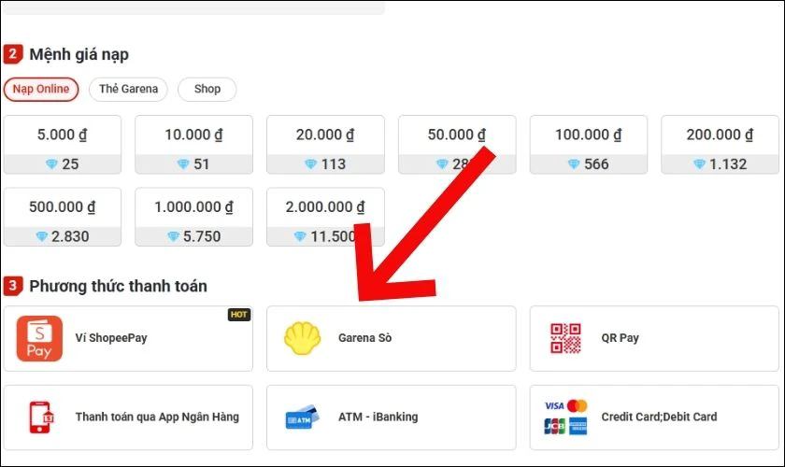Click the QR Pay code icon
Viewport: 785px width, 467px height.
coord(567,338)
